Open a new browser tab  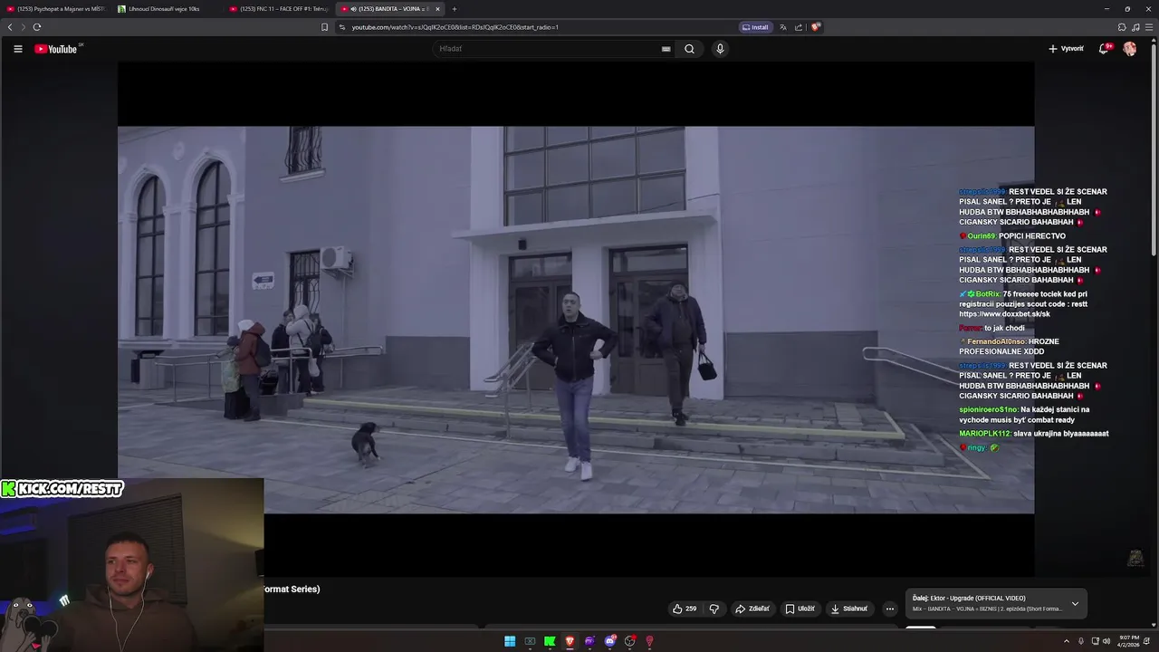pos(455,9)
